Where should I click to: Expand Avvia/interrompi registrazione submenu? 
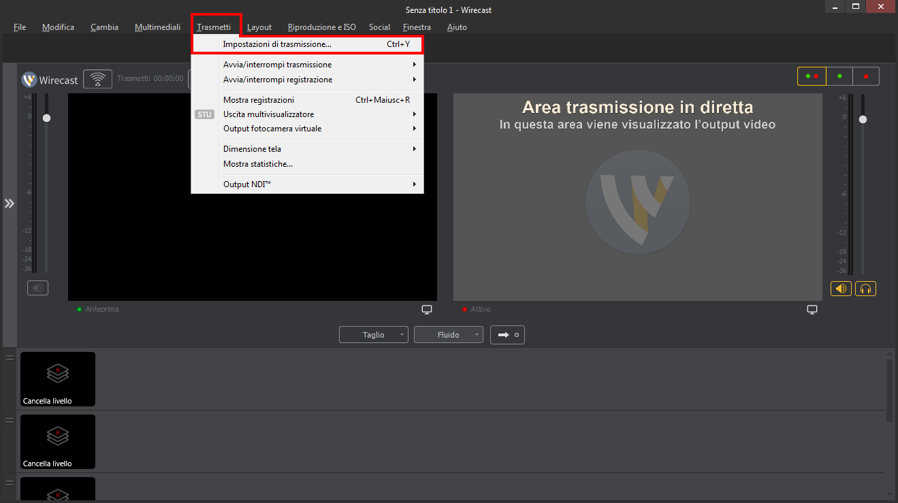click(x=307, y=80)
